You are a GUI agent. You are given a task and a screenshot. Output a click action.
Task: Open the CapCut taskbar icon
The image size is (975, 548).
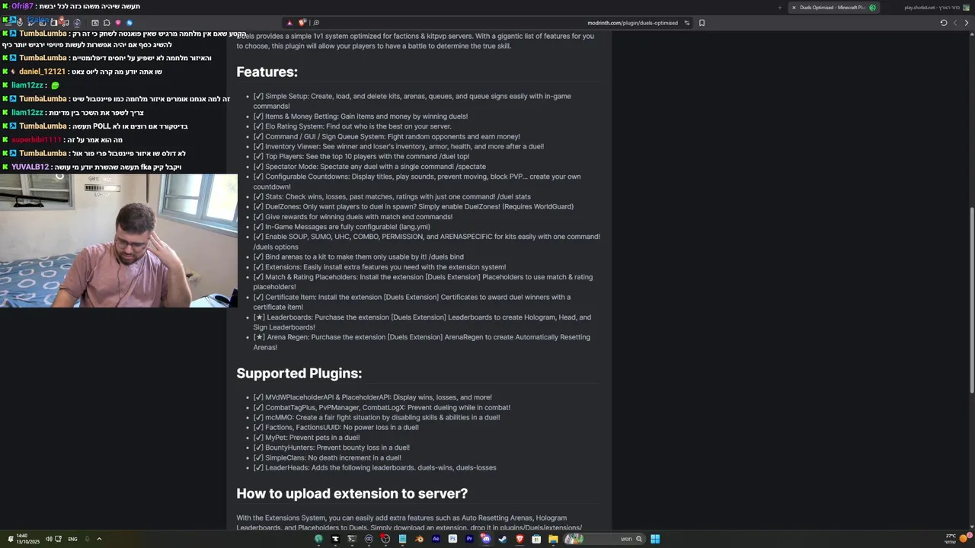[335, 539]
